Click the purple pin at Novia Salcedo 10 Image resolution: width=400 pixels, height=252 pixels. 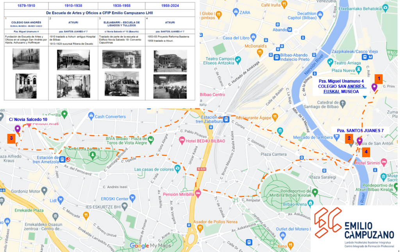click(18, 129)
